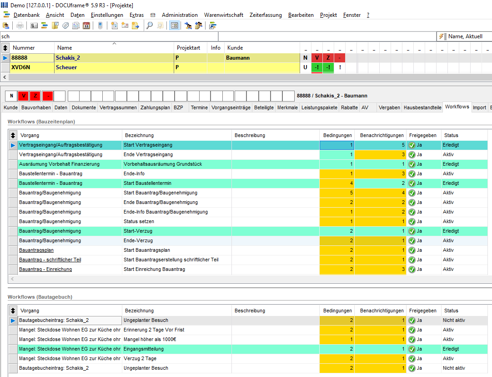This screenshot has width=492, height=377.
Task: Click the Baumann customer cell
Action: [x=262, y=58]
